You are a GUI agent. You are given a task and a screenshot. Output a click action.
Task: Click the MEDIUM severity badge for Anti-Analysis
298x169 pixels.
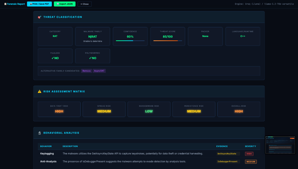251,162
